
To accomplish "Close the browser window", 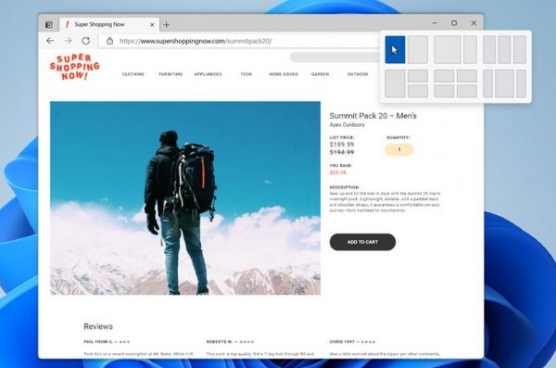I will click(474, 23).
